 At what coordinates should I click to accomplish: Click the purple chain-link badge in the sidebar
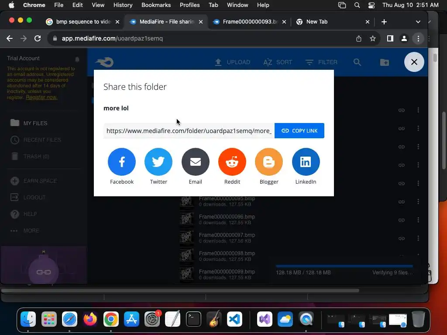pos(44,272)
